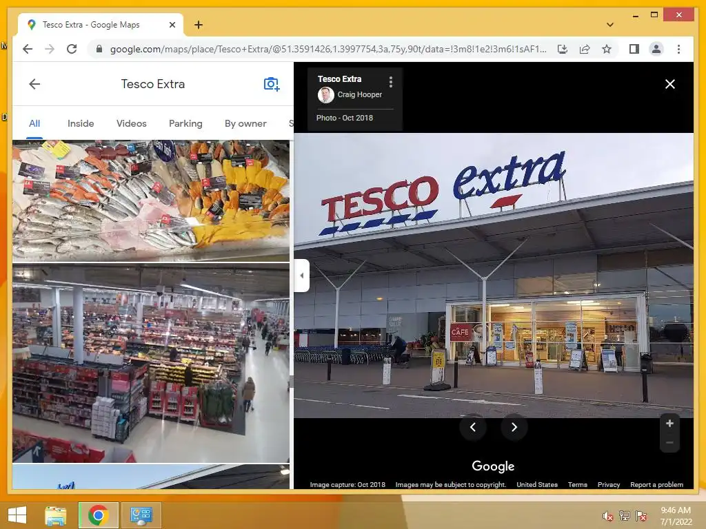Viewport: 706px width, 529px height.
Task: Click the Tesco Extra title in photo card
Action: click(x=339, y=79)
